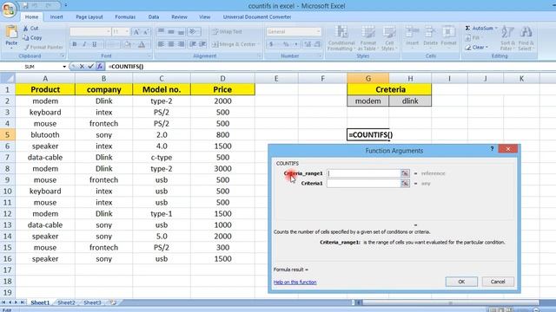Click cell containing 'frontech' in row 4

(x=104, y=123)
